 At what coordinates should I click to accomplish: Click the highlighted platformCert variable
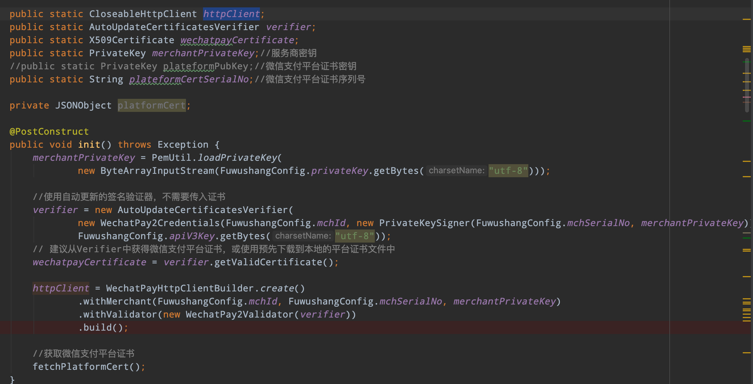point(151,105)
